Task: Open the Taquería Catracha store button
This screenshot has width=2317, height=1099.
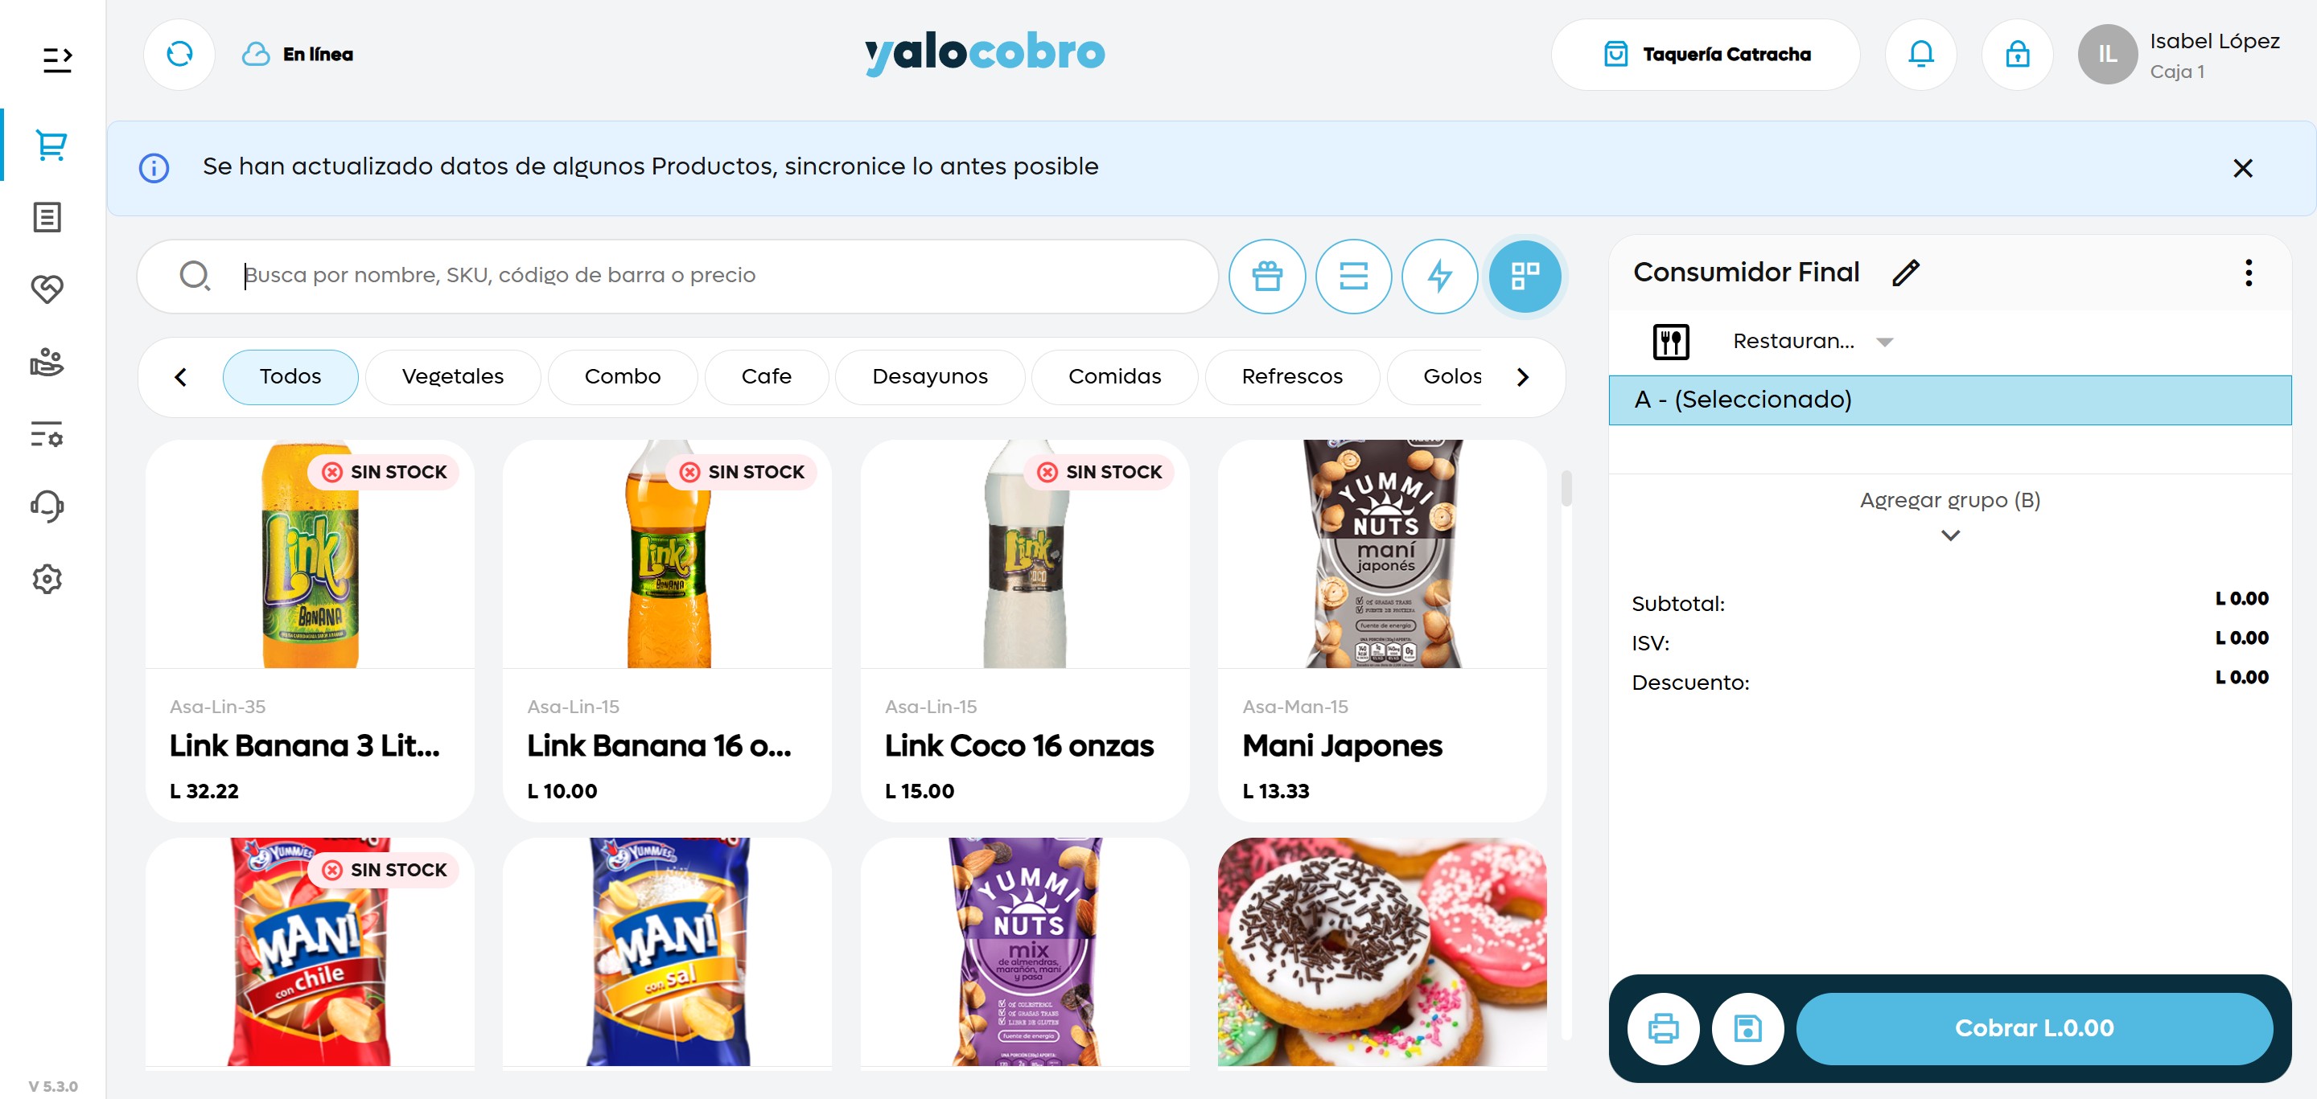Action: tap(1706, 55)
